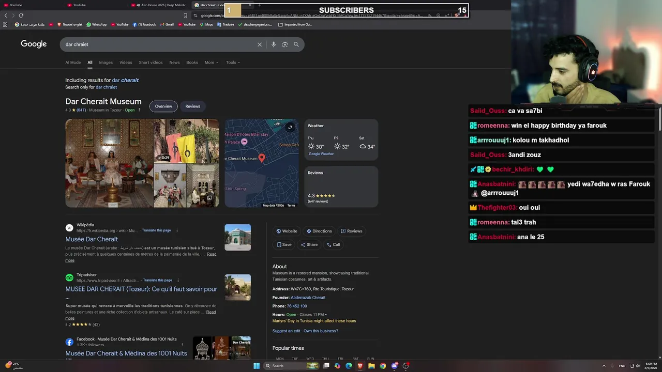Image resolution: width=662 pixels, height=372 pixels.
Task: Open OBS Studio from the taskbar
Action: point(406,366)
